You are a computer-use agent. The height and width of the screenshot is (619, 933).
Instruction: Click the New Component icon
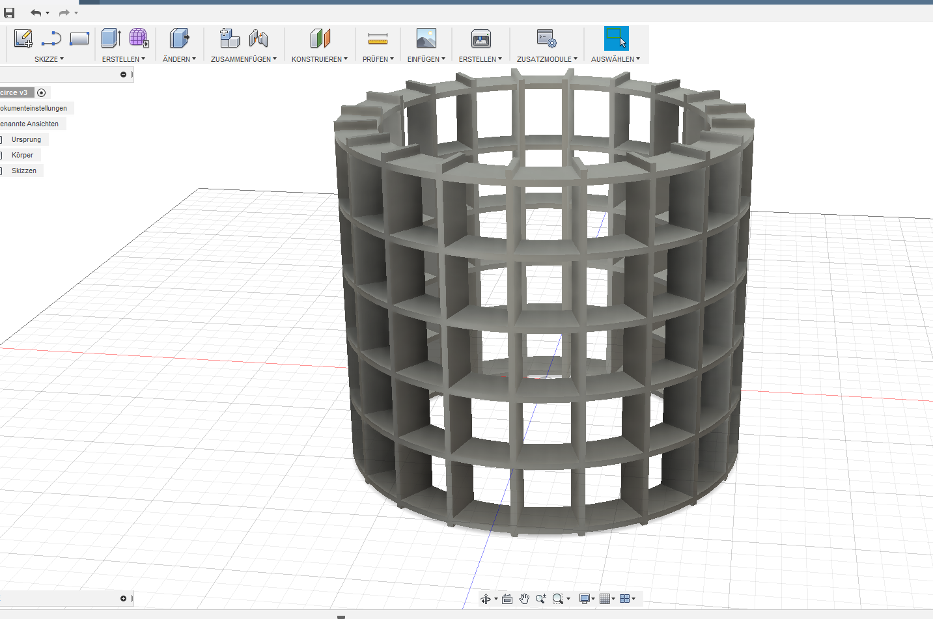[x=229, y=38]
